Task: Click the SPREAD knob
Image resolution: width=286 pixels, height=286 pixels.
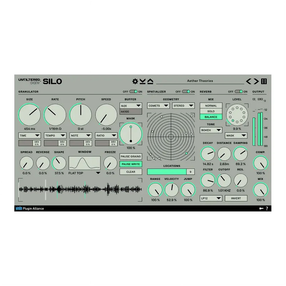Action: click(x=26, y=163)
